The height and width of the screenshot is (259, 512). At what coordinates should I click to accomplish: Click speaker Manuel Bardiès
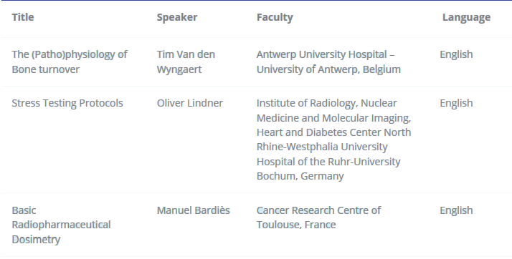(x=194, y=210)
